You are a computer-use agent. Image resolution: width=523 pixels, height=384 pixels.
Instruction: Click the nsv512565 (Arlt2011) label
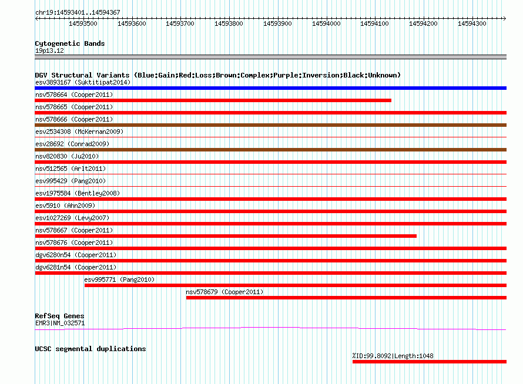click(71, 169)
